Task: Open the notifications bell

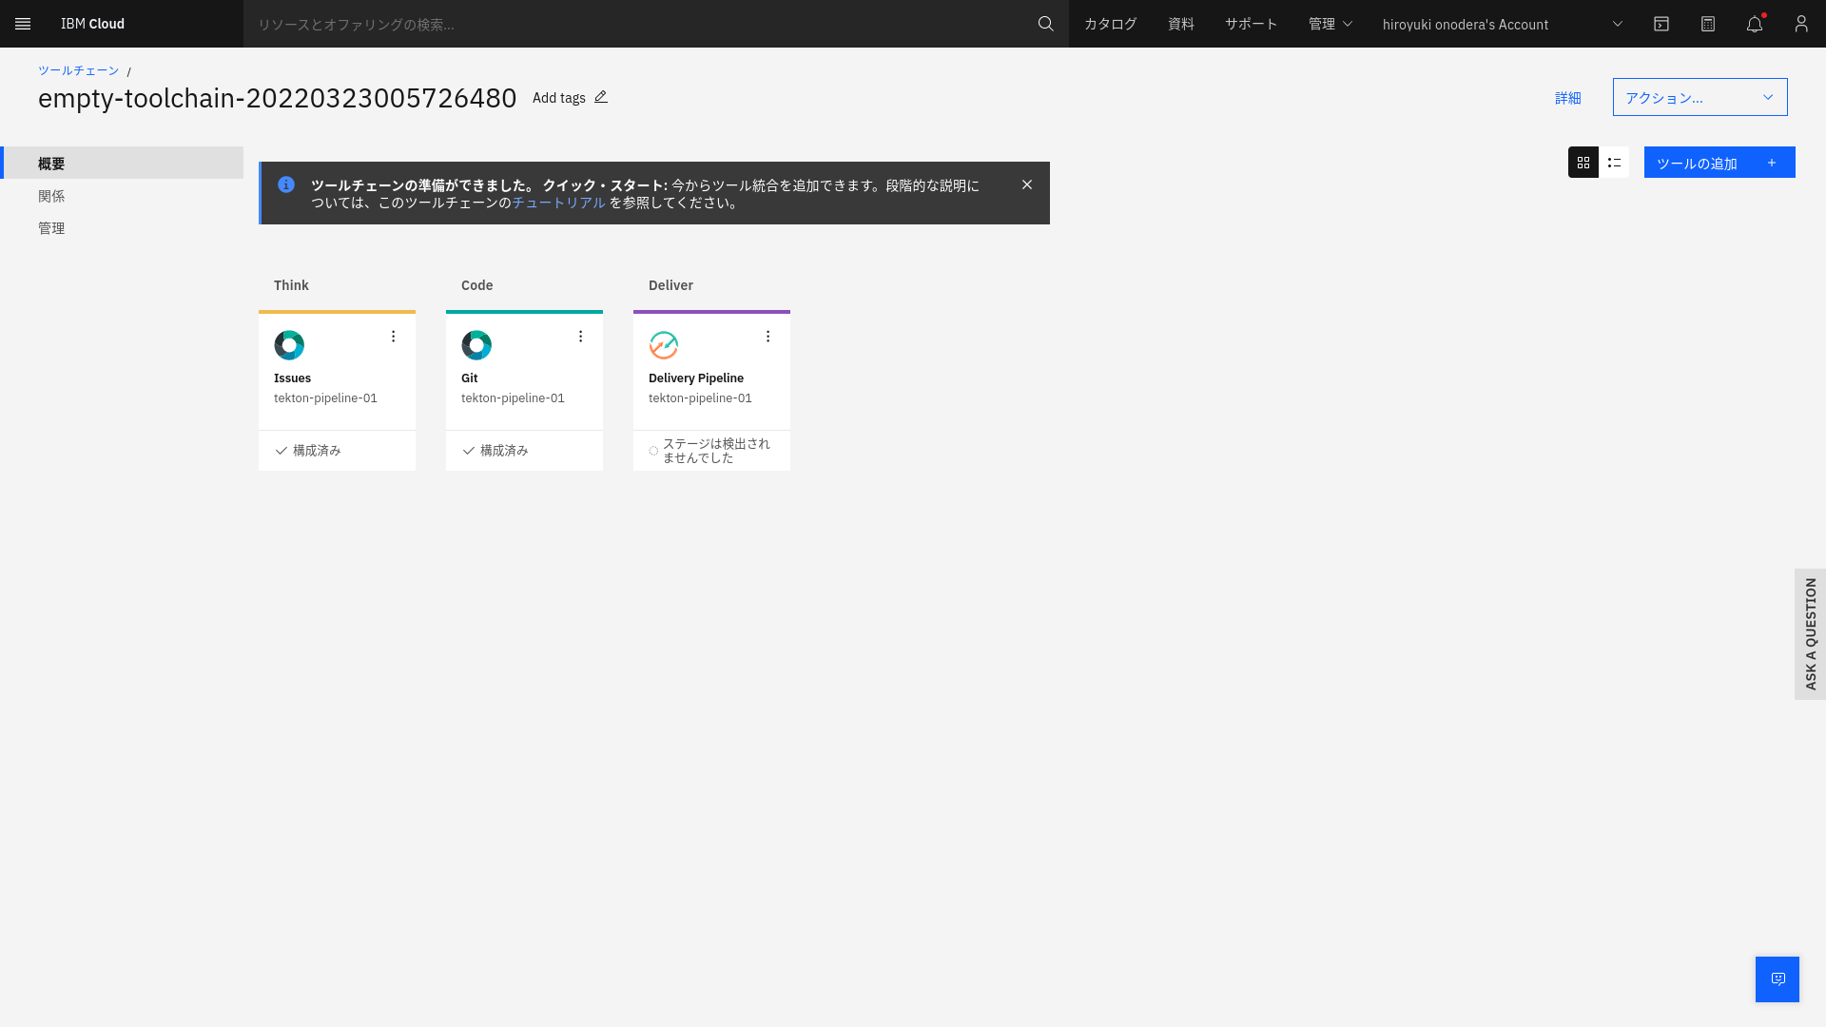Action: 1754,24
